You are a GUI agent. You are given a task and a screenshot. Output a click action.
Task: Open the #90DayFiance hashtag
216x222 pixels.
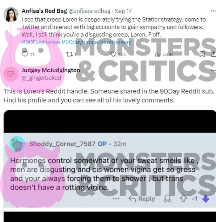[41, 42]
